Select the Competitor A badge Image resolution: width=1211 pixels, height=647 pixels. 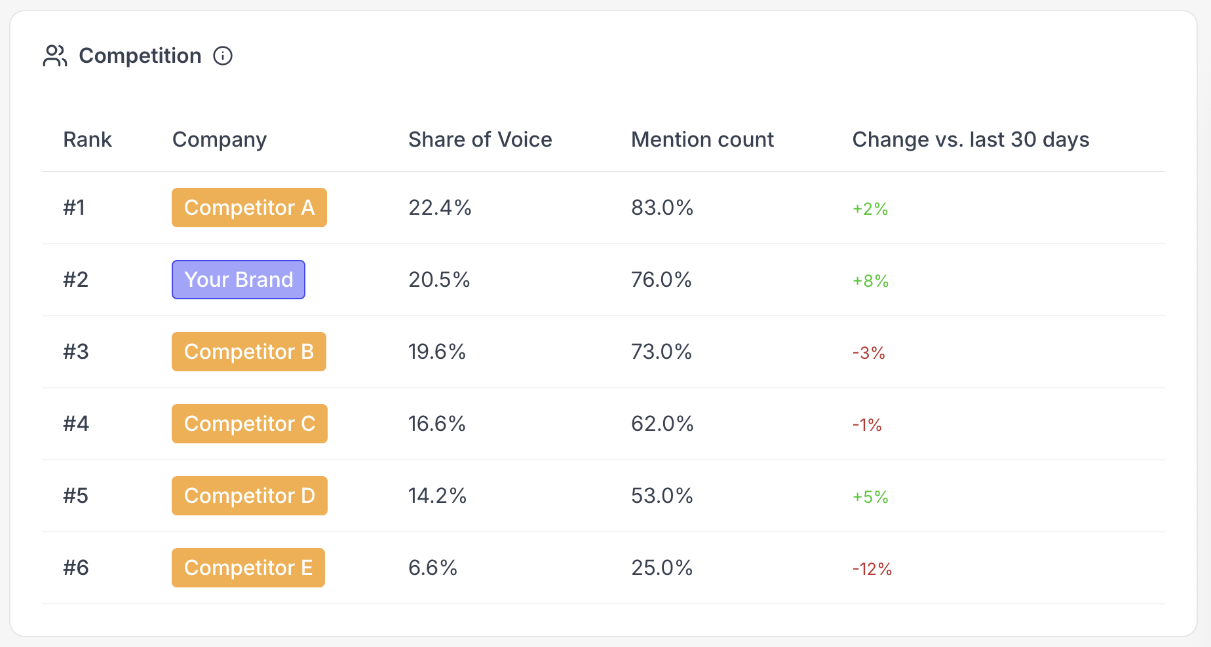(249, 208)
